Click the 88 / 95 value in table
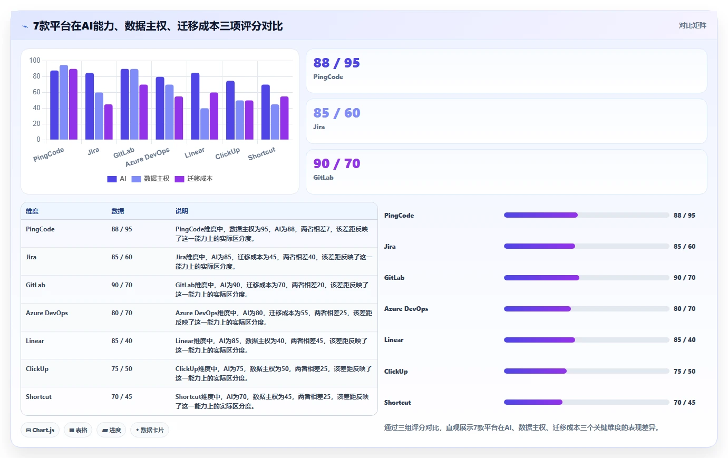This screenshot has height=458, width=728. [122, 229]
